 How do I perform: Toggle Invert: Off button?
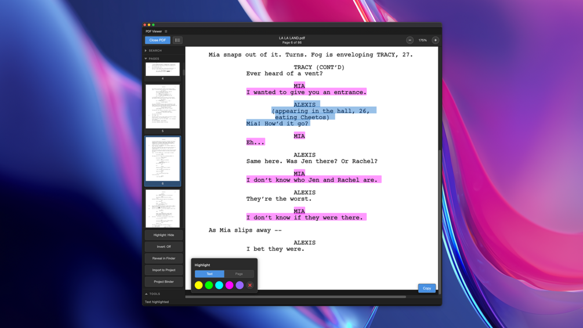pos(164,247)
